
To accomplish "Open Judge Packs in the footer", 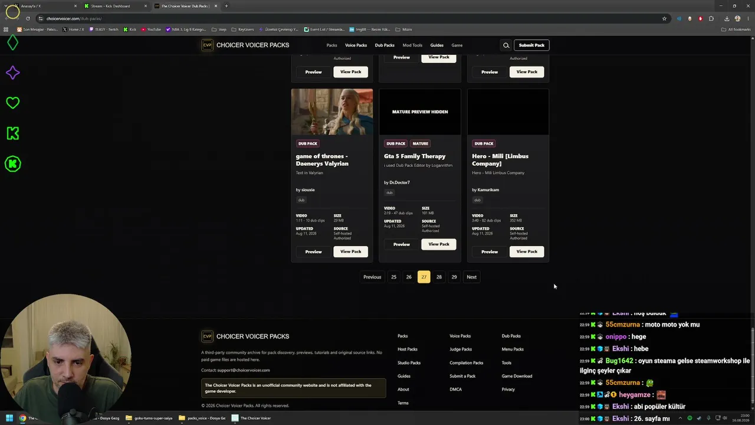I will (x=461, y=349).
